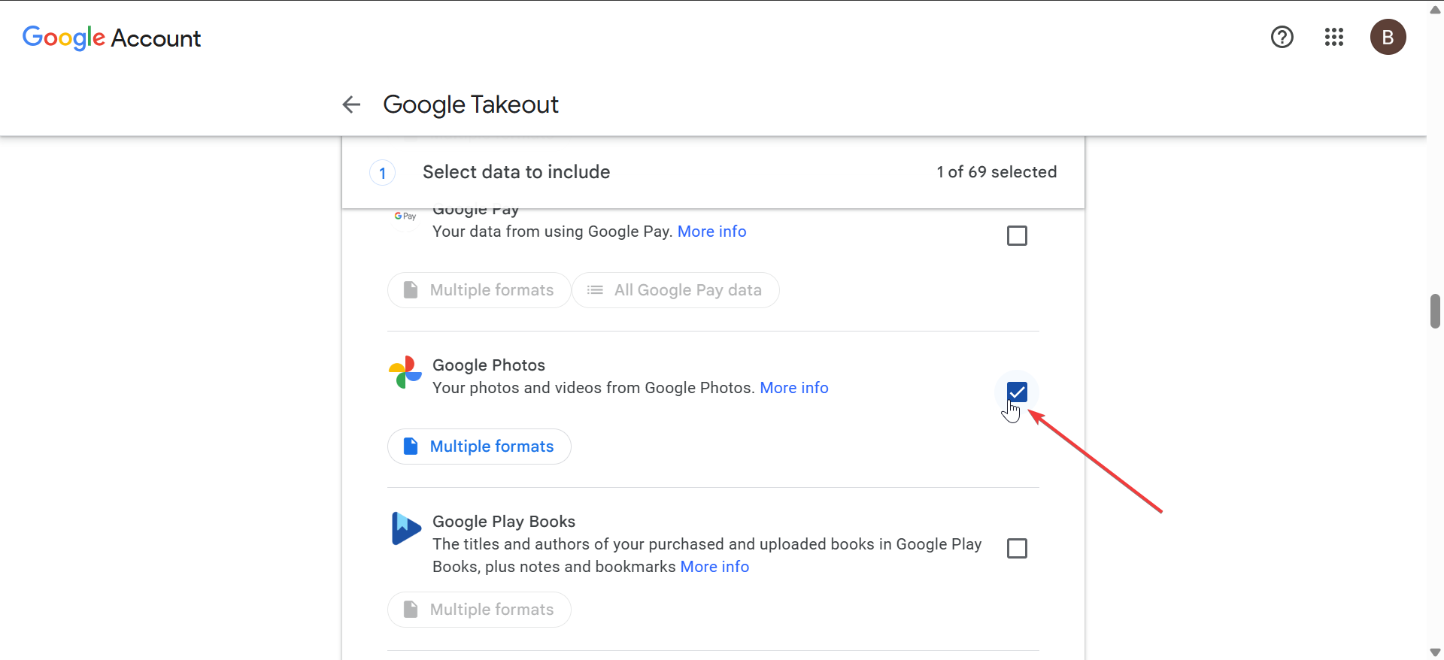Viewport: 1444px width, 660px height.
Task: Open Google Play Books Multiple formats options
Action: point(479,610)
